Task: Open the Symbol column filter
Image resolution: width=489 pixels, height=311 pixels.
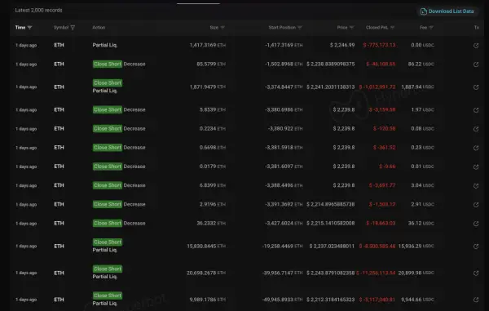Action: click(x=73, y=28)
